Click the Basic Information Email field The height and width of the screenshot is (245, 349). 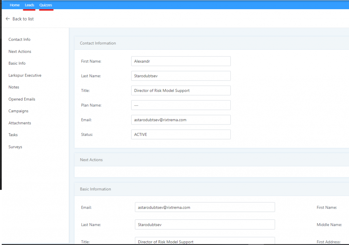204,207
